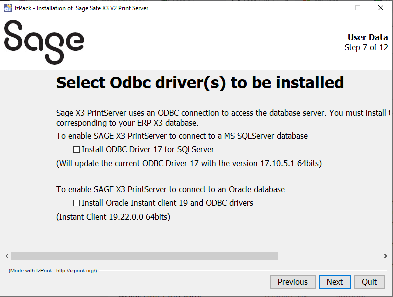Click the horizontal scrollbar right arrow
The width and height of the screenshot is (393, 297).
coord(386,256)
